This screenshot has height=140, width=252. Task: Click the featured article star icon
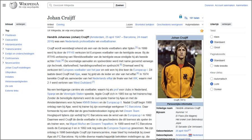tap(202, 31)
